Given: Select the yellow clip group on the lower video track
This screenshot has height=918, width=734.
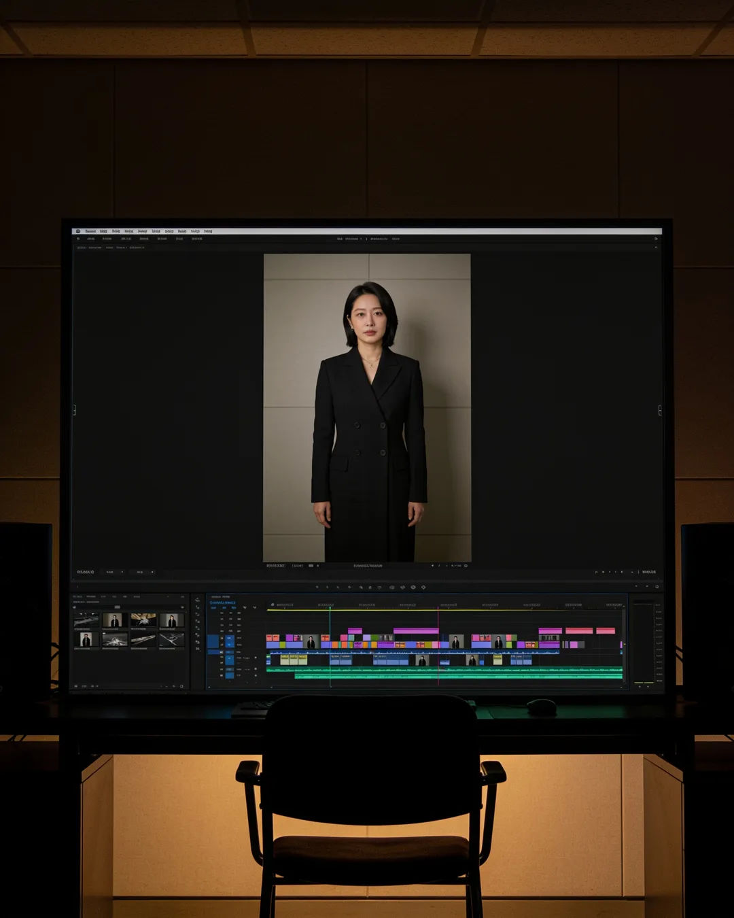Looking at the screenshot, I should click(x=294, y=660).
